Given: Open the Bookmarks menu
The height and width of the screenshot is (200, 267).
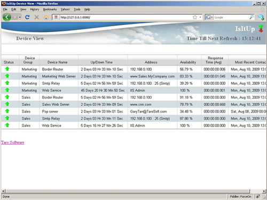Looking at the screenshot, I should 50,9.
